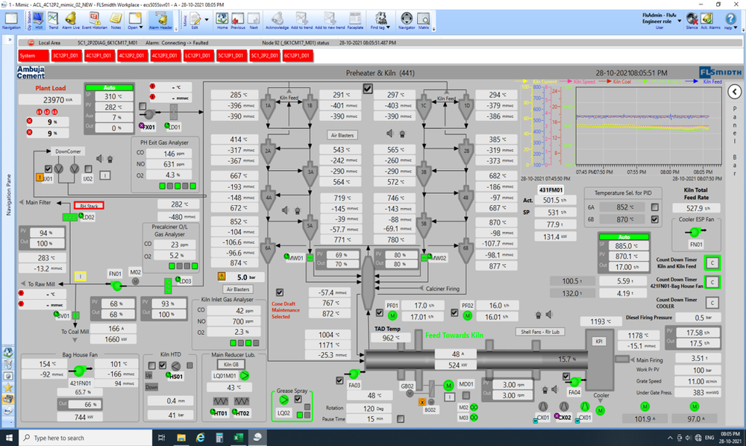The image size is (746, 446).
Task: Open the Faceplate tool
Action: coord(354,19)
